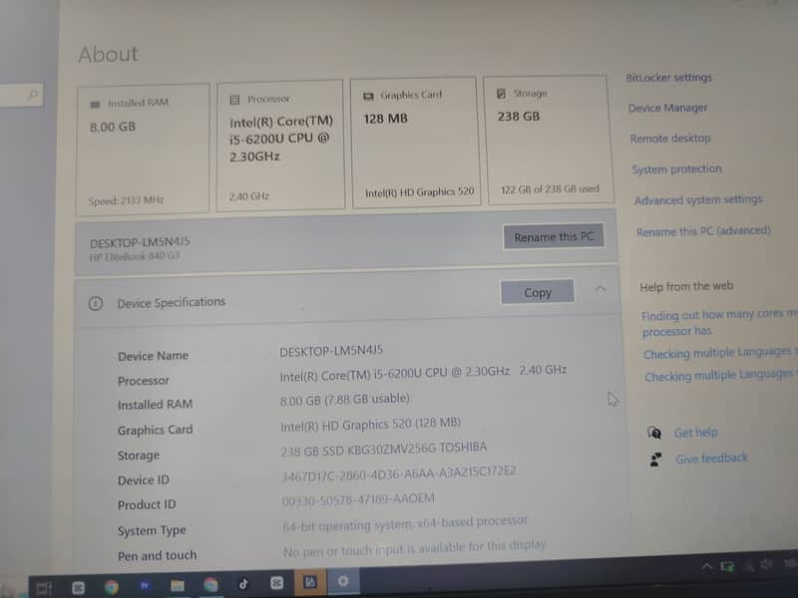
Task: Click the Storage card drive icon
Action: (502, 93)
